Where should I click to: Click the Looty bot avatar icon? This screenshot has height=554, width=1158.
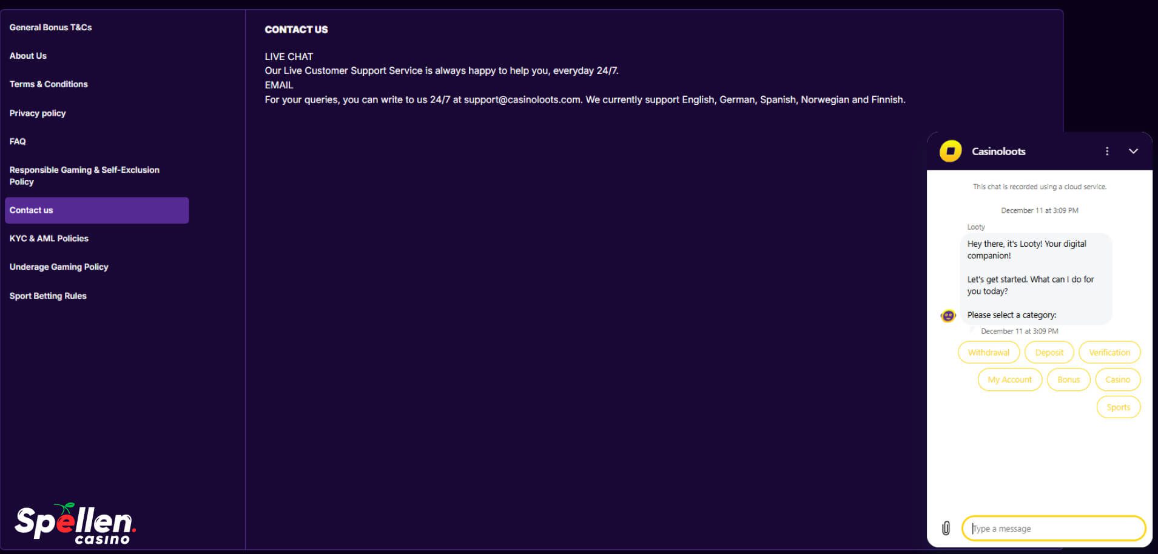[948, 315]
